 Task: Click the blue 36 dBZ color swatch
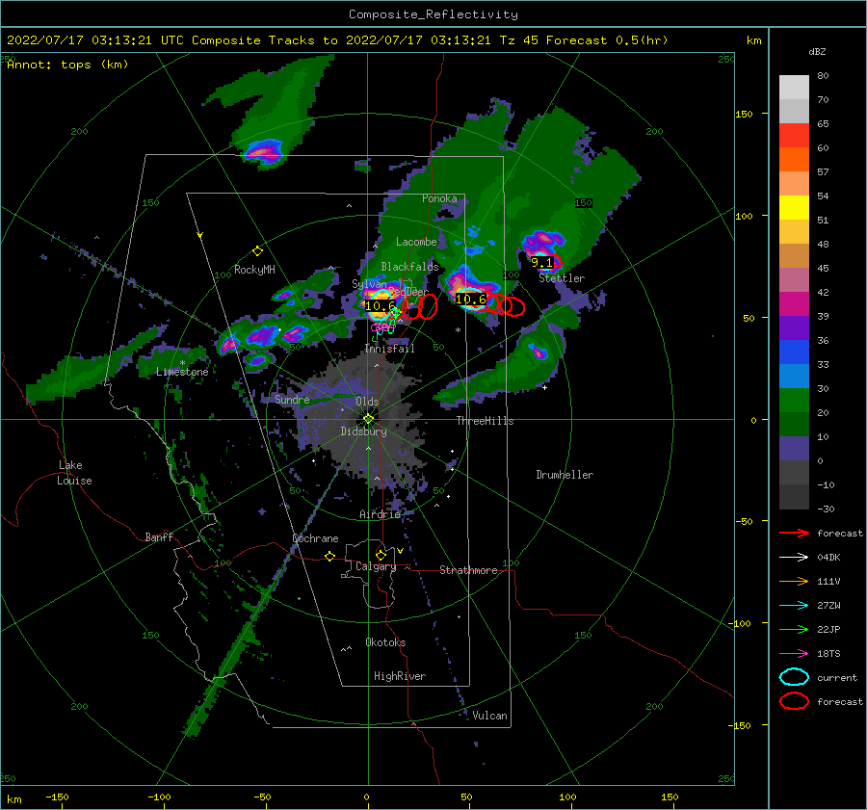coord(794,353)
